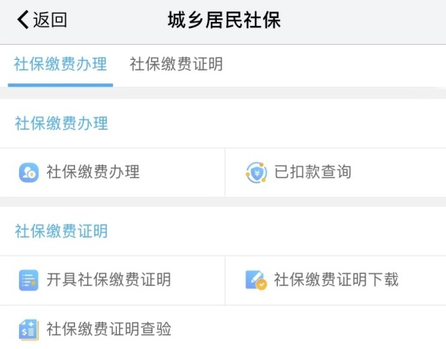Image resolution: width=446 pixels, height=349 pixels.
Task: Switch to the 社保缴费证明 tab
Action: point(176,64)
